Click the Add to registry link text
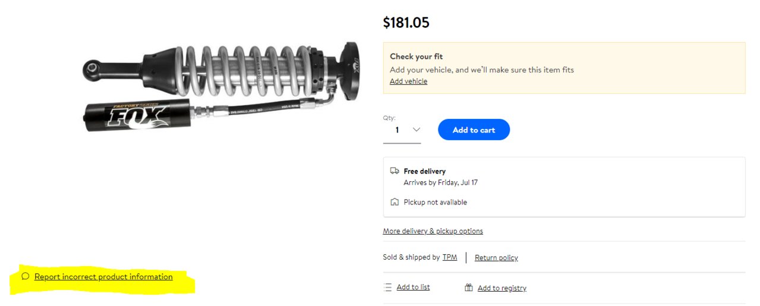Image resolution: width=760 pixels, height=306 pixels. (x=502, y=288)
